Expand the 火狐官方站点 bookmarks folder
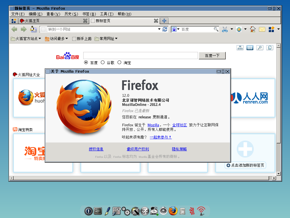The image size is (290, 218). pyautogui.click(x=26, y=39)
